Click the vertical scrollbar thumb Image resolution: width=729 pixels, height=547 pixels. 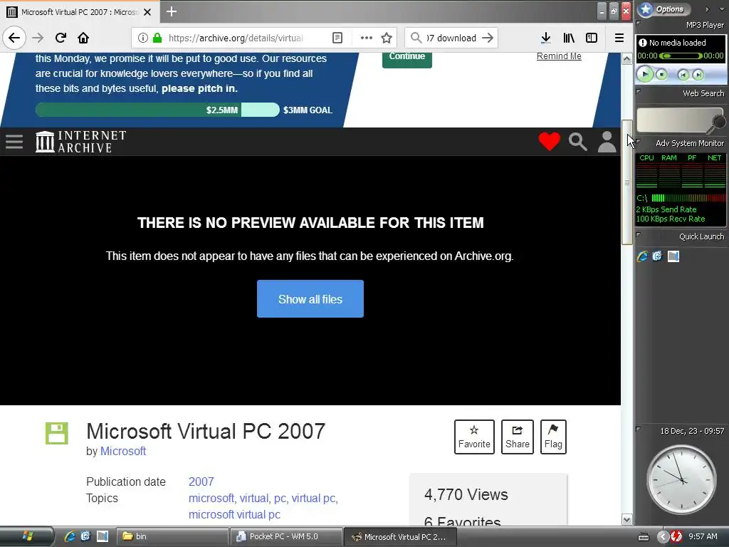626,182
